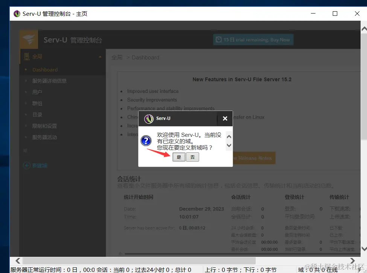Screen dimensions: 367x273
Task: Open 服务器详细信息 in the sidebar
Action: pyautogui.click(x=49, y=81)
